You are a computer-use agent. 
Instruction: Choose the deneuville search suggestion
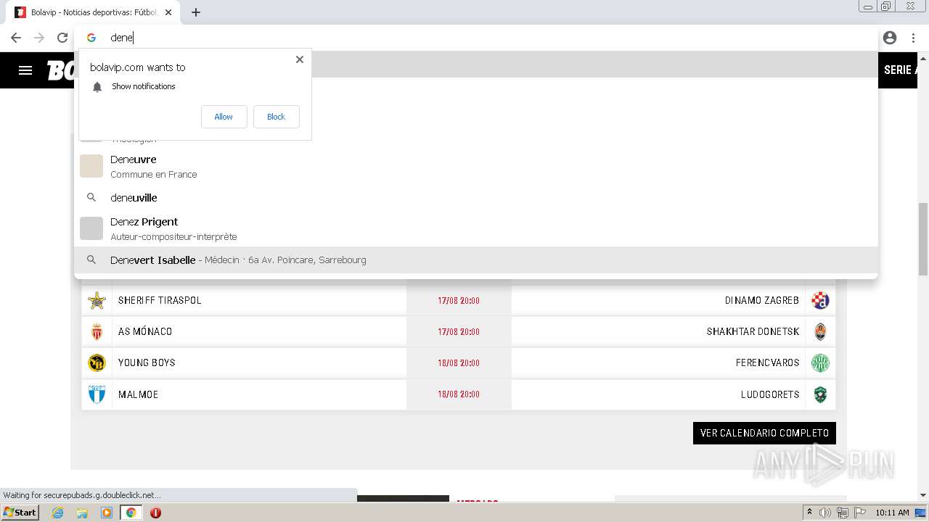coord(476,197)
